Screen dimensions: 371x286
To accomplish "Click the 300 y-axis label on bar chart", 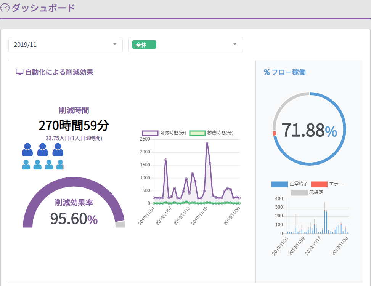I will click(x=279, y=207).
